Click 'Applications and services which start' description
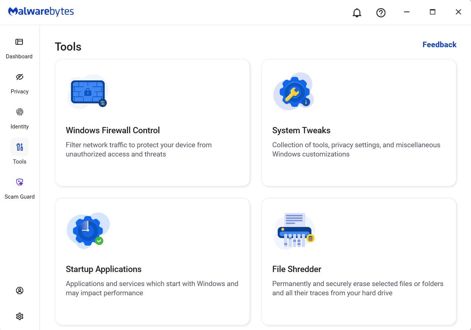The image size is (471, 330). point(152,288)
